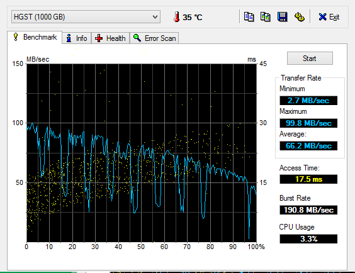Click the thermometer temperature icon
The width and height of the screenshot is (355, 273).
point(177,17)
